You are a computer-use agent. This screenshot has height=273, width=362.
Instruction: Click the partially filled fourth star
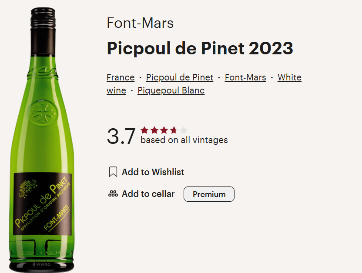[174, 130]
